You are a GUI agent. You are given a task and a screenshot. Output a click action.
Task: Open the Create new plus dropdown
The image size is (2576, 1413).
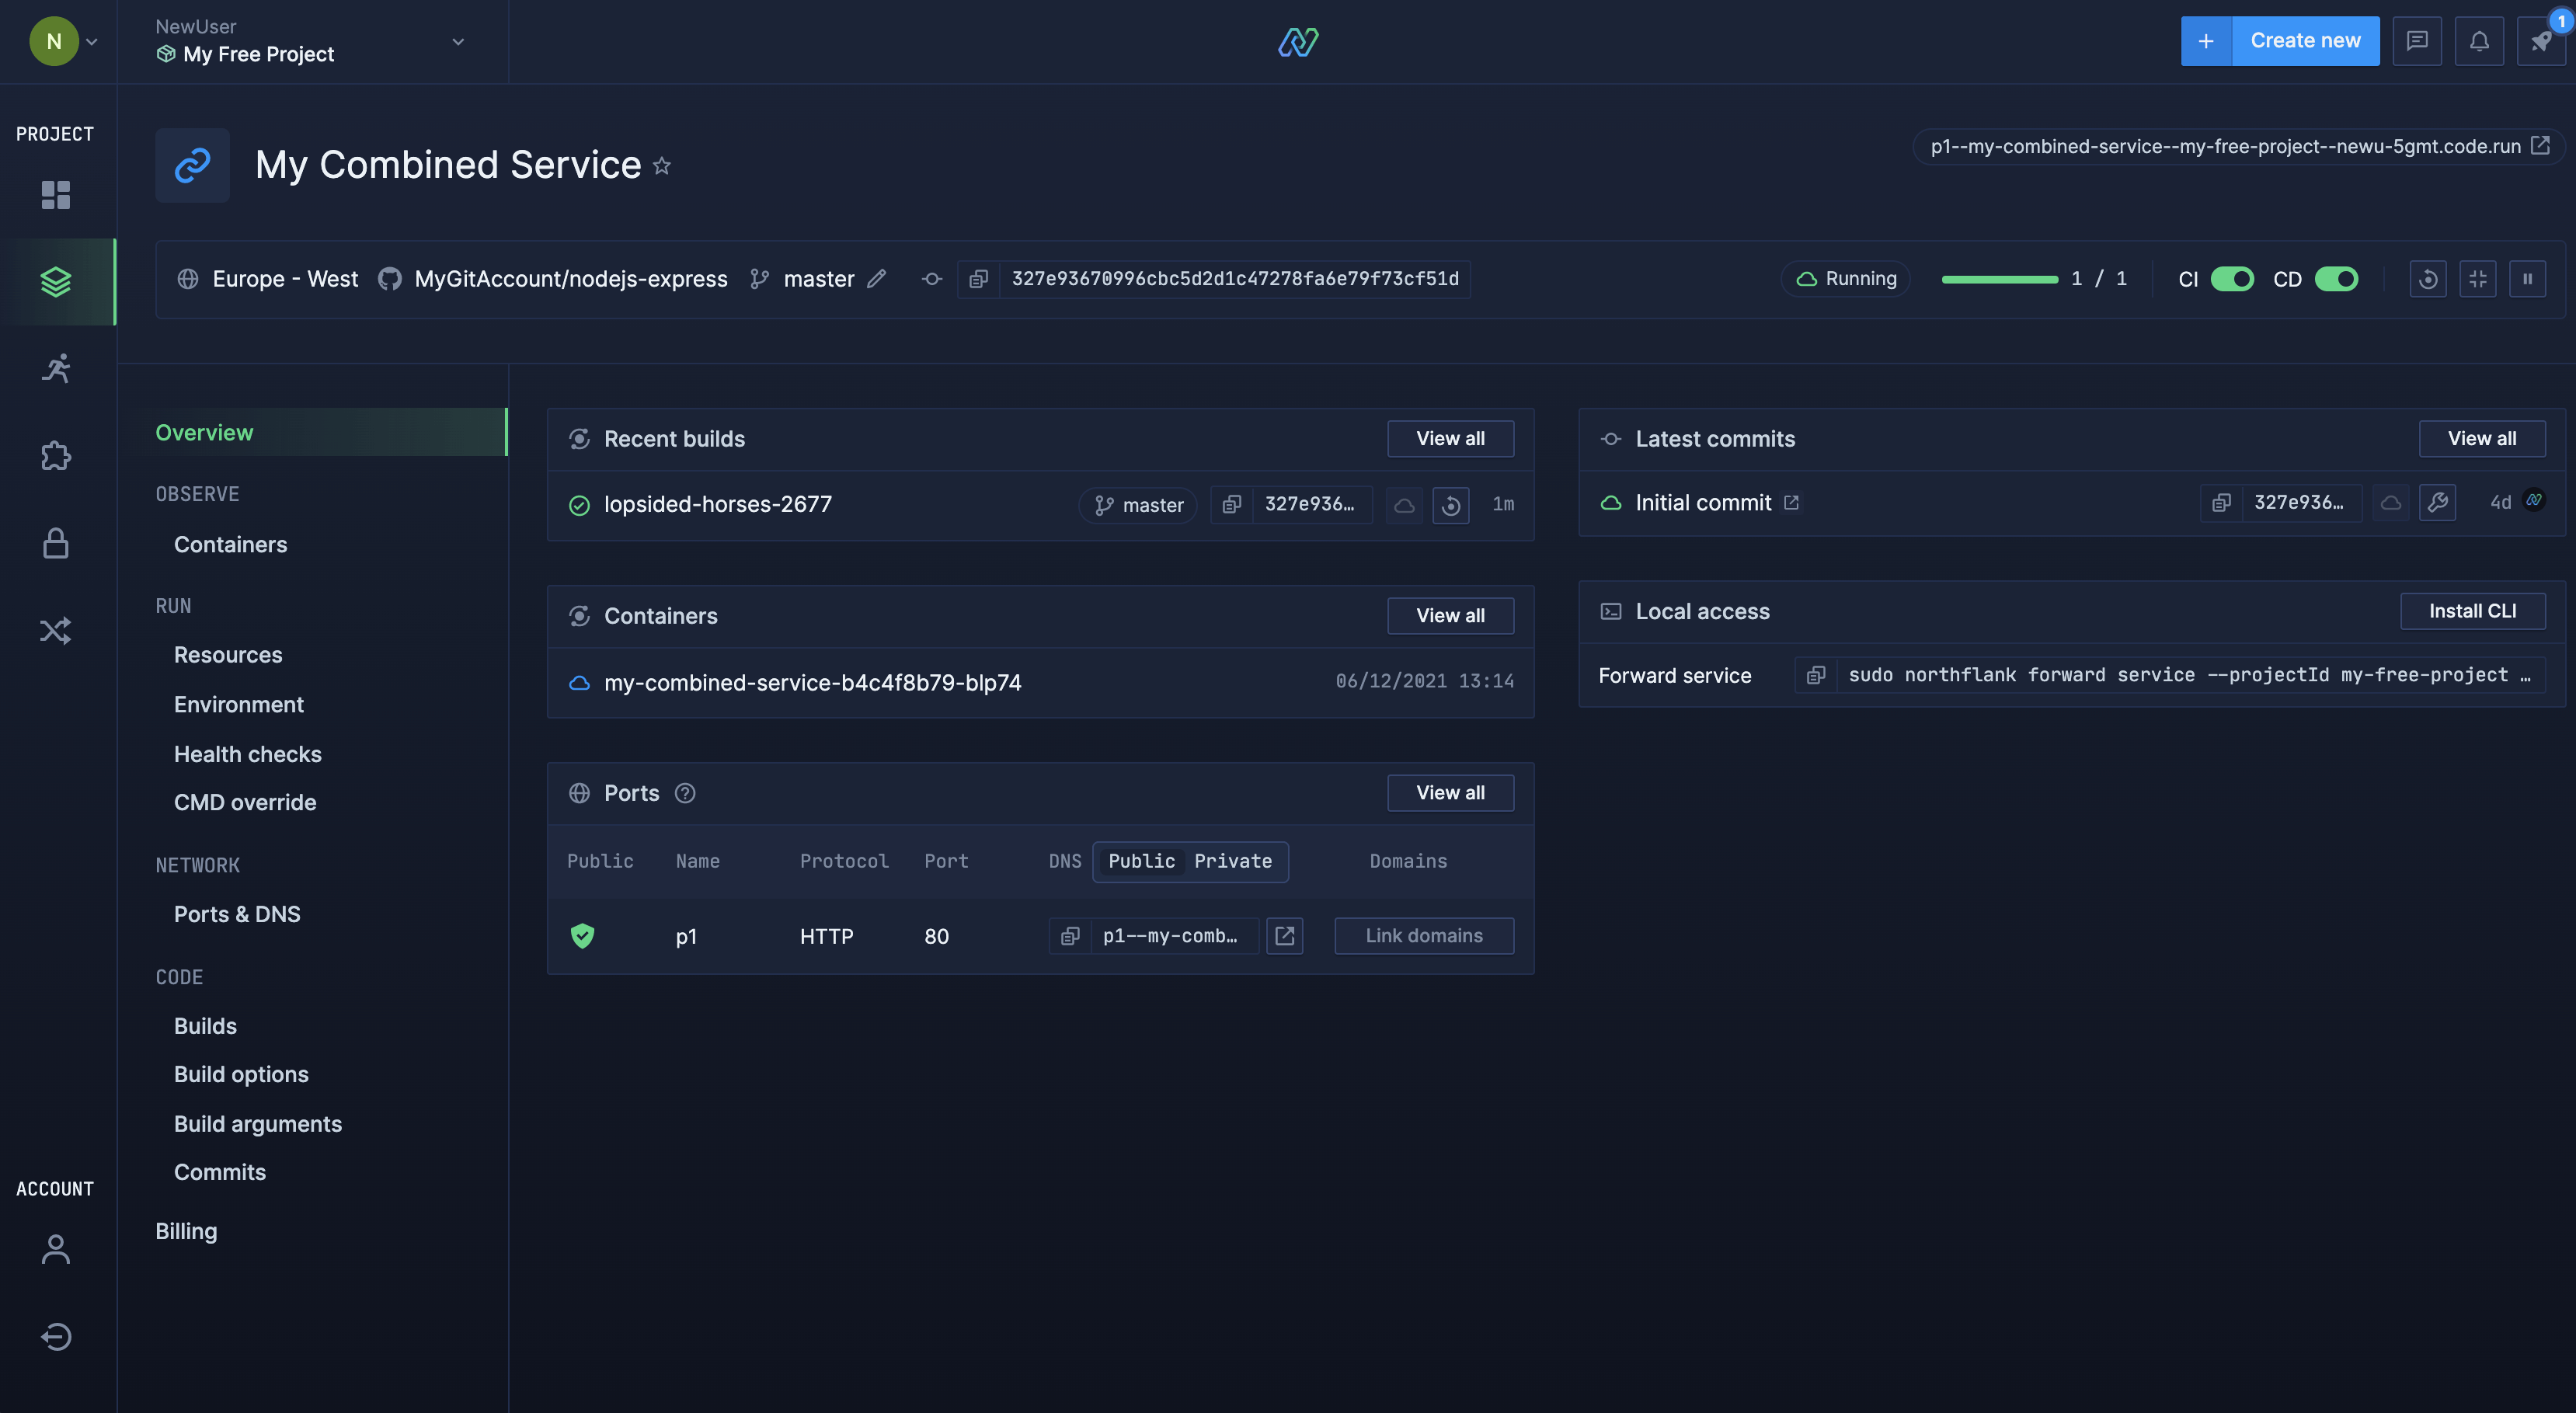[2206, 41]
